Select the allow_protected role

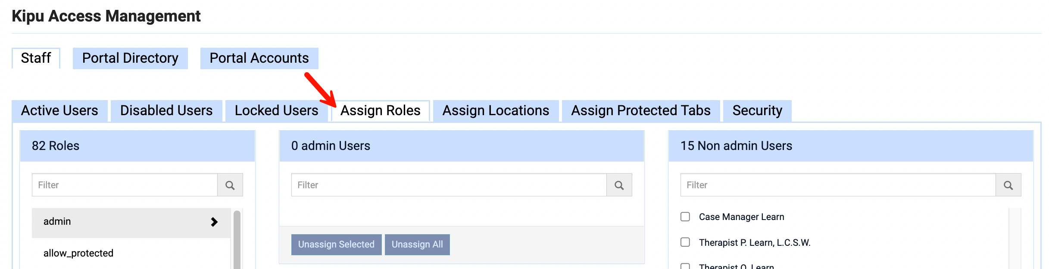78,253
